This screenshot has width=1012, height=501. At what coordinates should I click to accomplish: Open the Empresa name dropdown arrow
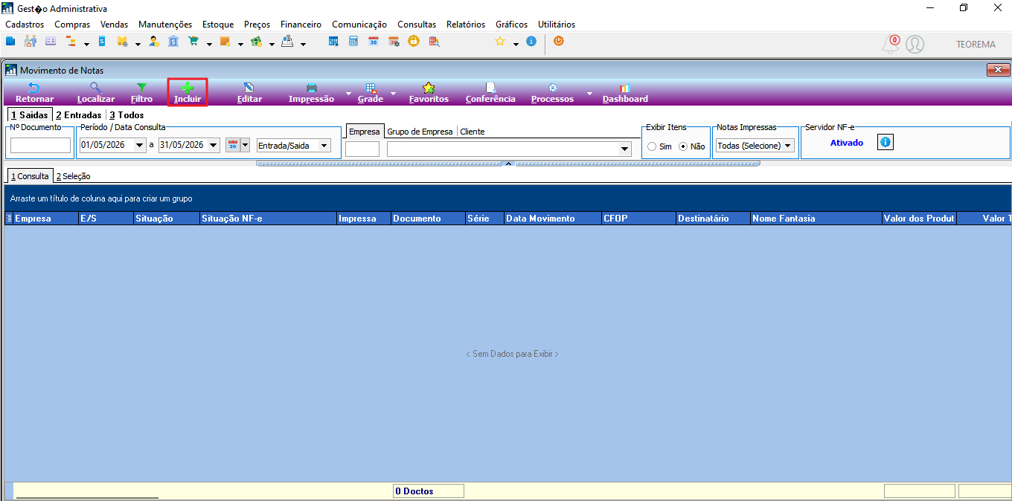624,149
